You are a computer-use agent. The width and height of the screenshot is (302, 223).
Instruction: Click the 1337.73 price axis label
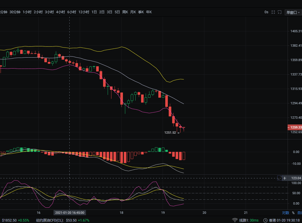pyautogui.click(x=296, y=74)
